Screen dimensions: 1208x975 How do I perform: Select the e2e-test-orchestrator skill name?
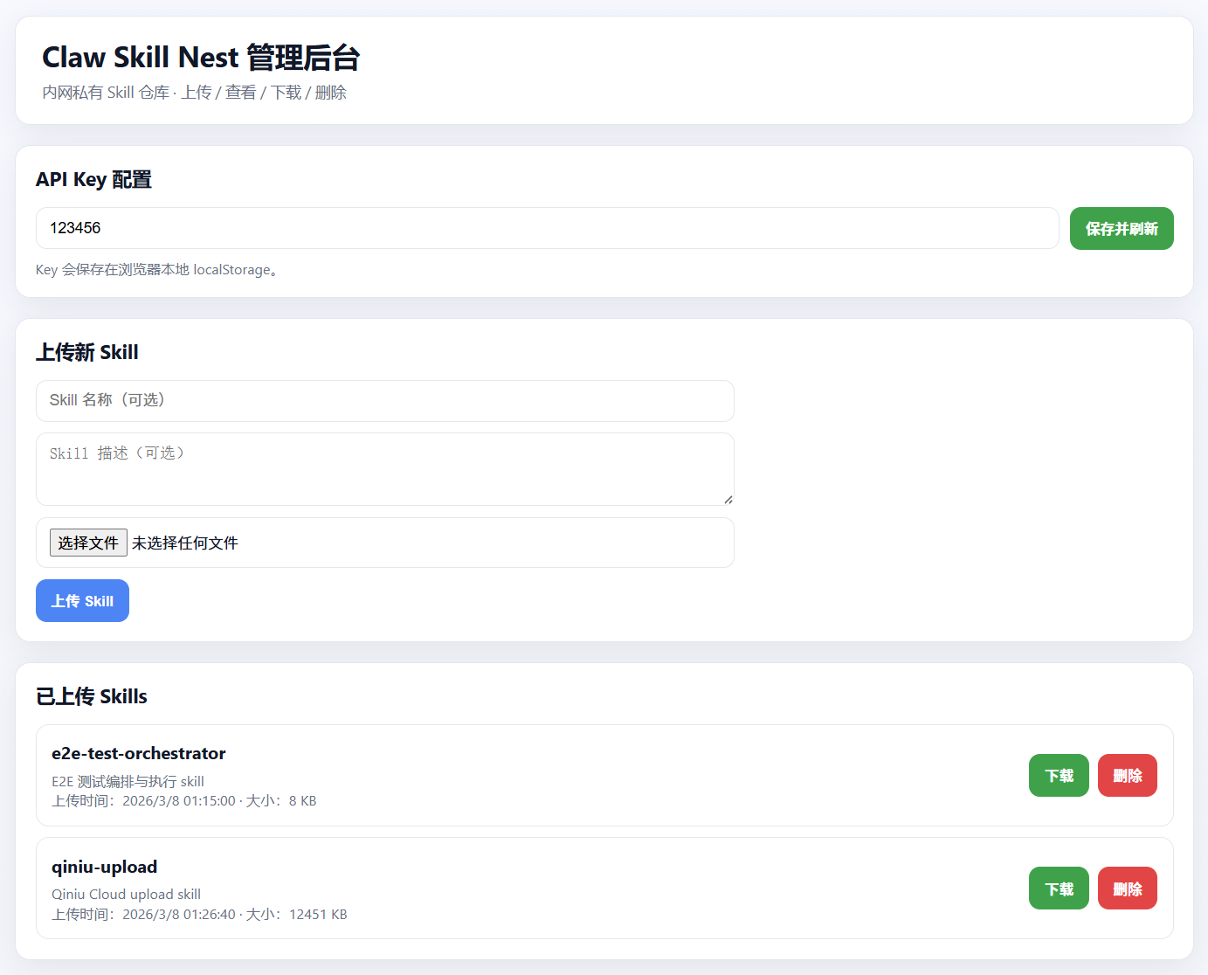coord(138,753)
